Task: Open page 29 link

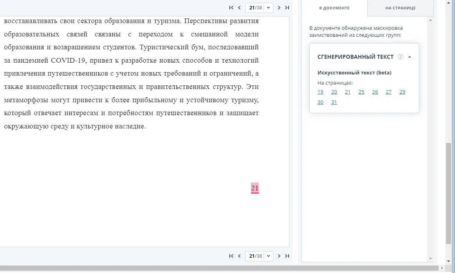Action: coord(402,92)
